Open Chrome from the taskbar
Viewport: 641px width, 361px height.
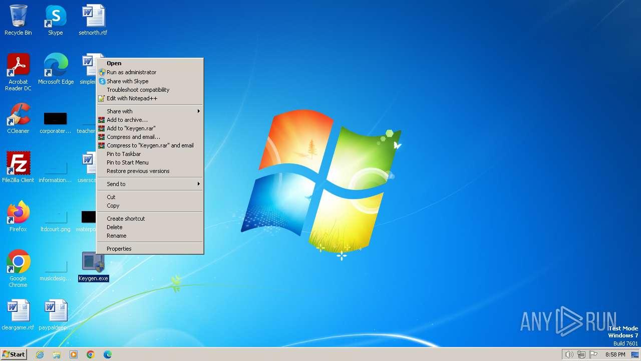point(91,354)
